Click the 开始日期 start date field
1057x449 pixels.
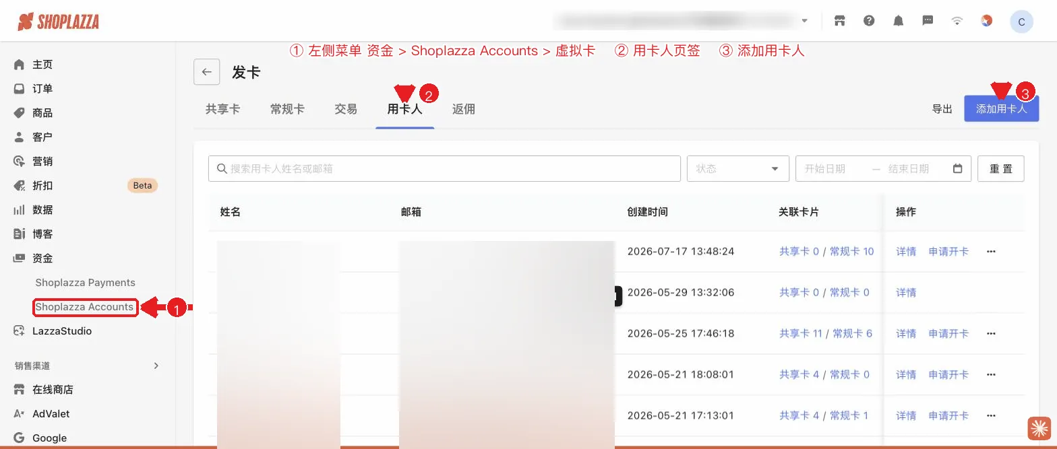[824, 169]
